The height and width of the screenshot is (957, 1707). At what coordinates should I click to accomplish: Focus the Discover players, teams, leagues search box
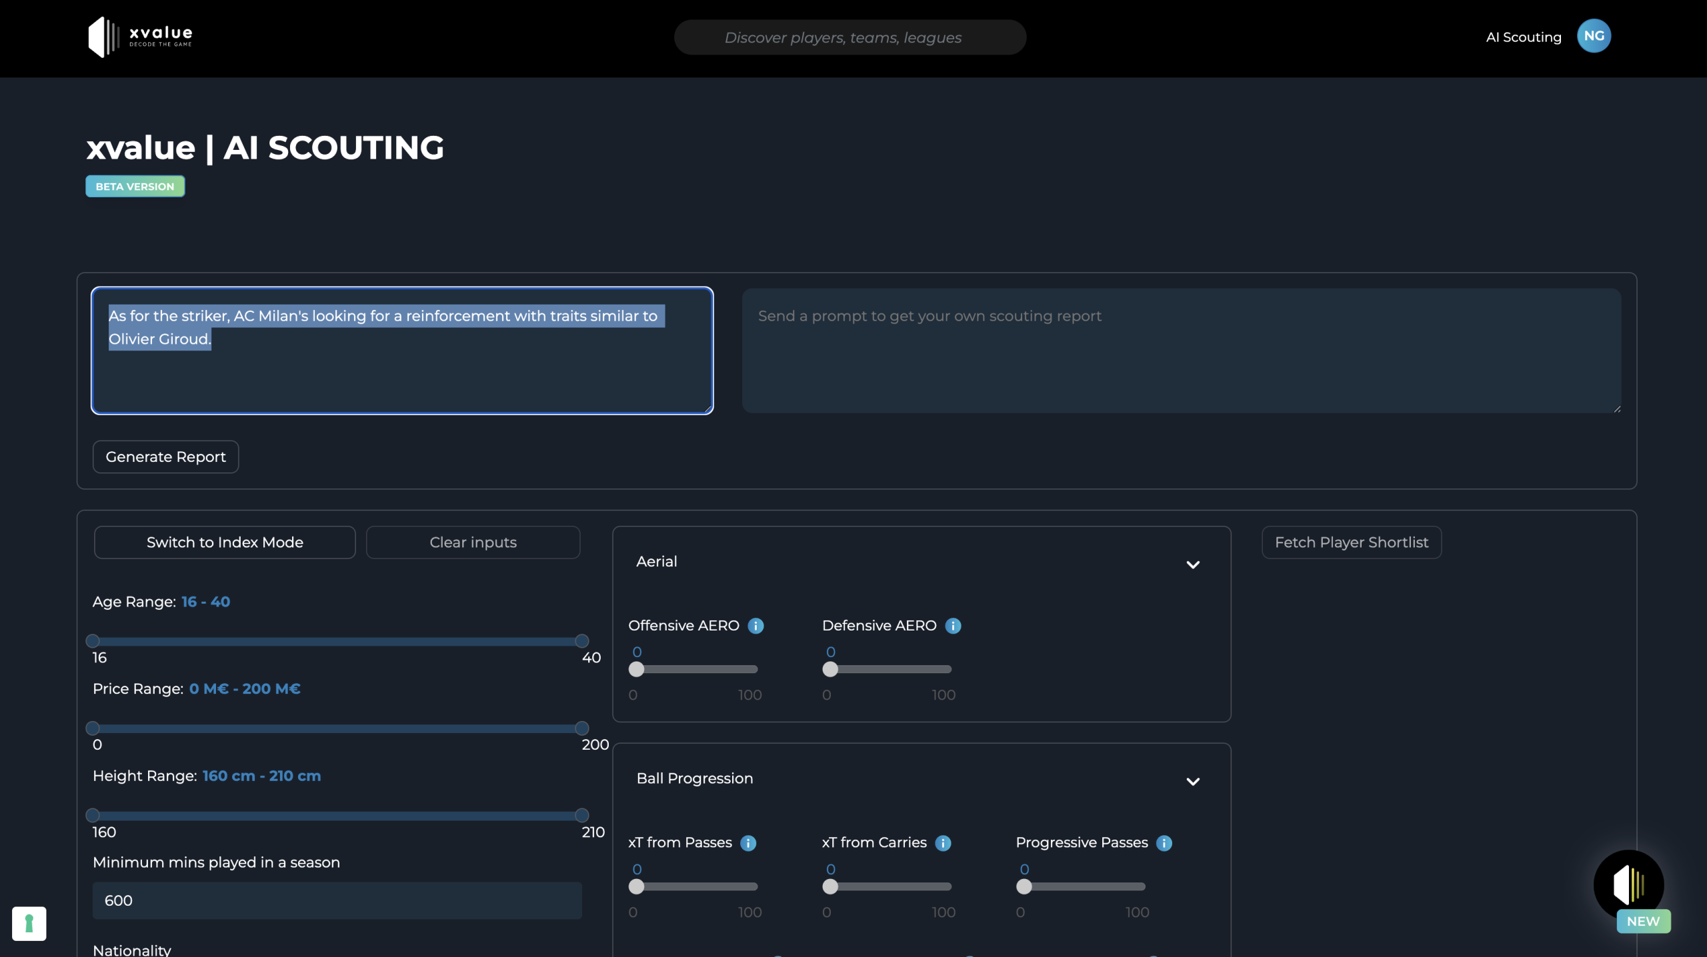(x=850, y=37)
